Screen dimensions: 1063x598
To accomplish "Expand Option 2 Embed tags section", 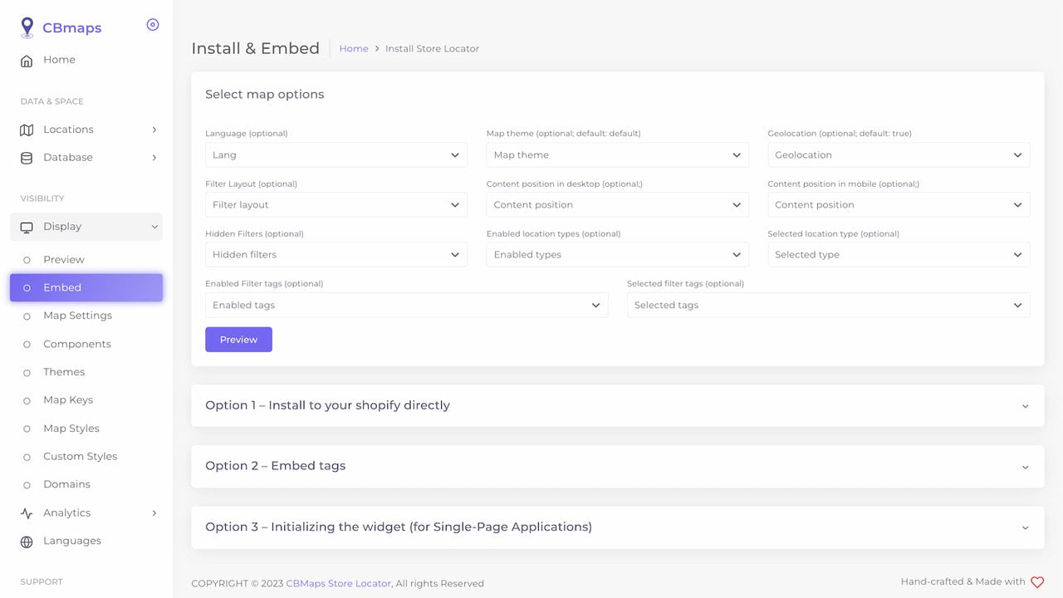I will click(617, 466).
